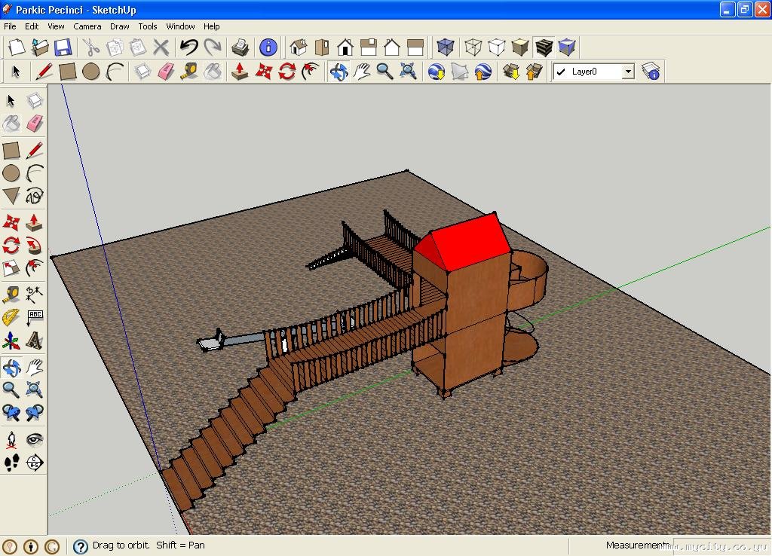Screen dimensions: 772x556
Task: Switch to Wireframe face style
Action: (x=473, y=47)
